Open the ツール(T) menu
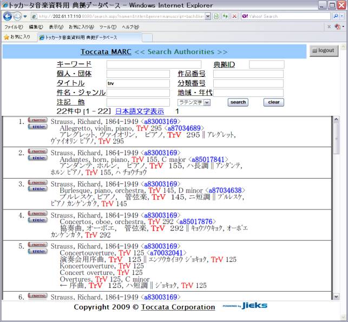This screenshot has height=322, width=348. (x=108, y=27)
